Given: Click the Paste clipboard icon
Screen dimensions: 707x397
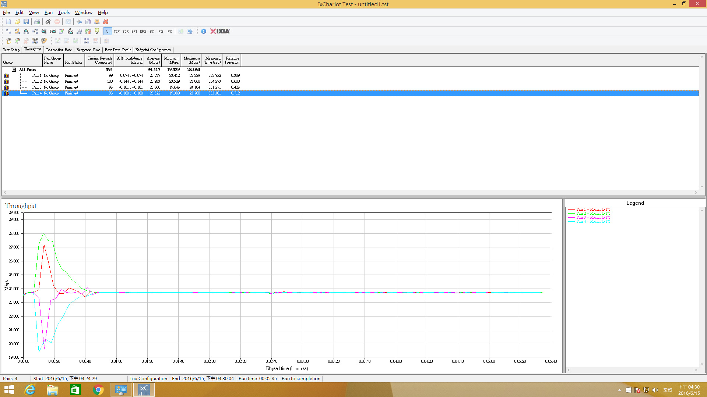Looking at the screenshot, I should point(97,22).
